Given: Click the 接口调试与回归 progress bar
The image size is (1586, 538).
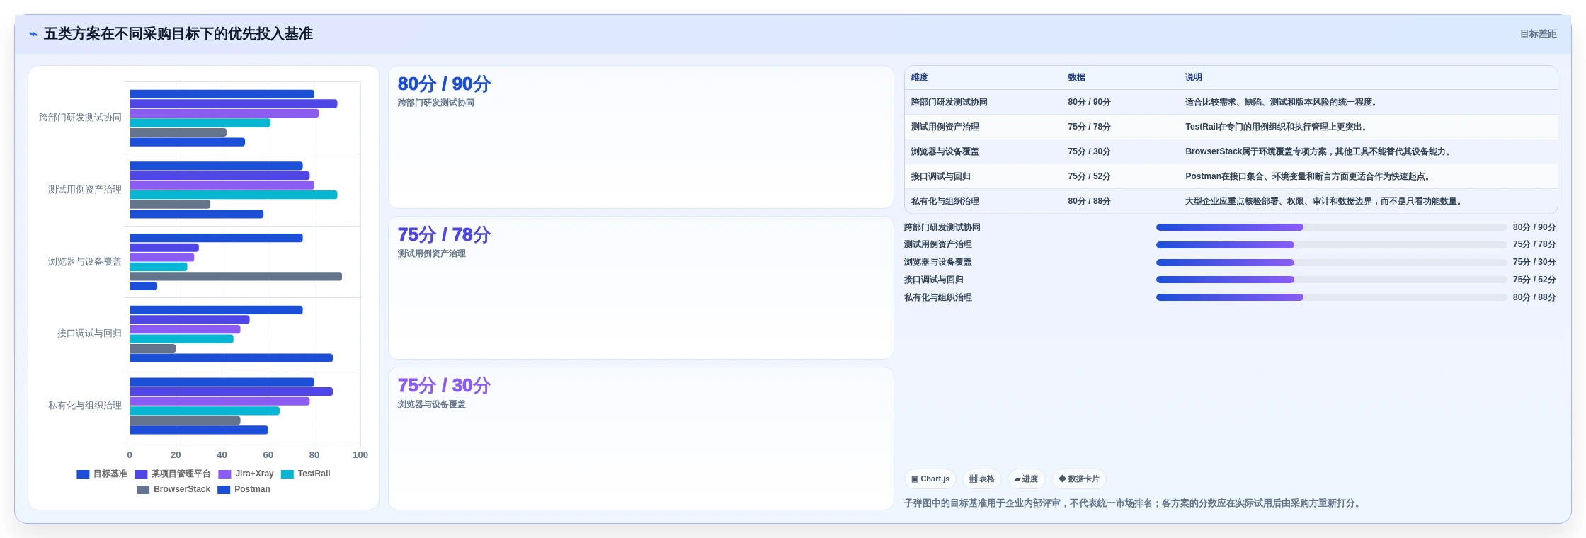Looking at the screenshot, I should (1331, 280).
